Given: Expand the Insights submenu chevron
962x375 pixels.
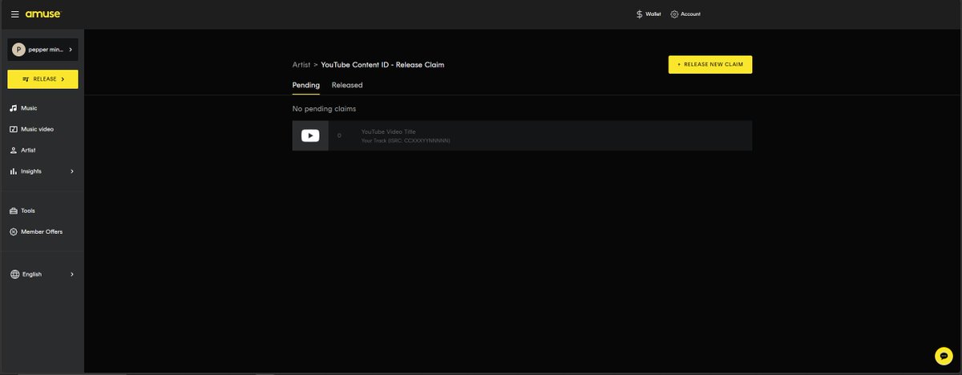Looking at the screenshot, I should (x=72, y=171).
